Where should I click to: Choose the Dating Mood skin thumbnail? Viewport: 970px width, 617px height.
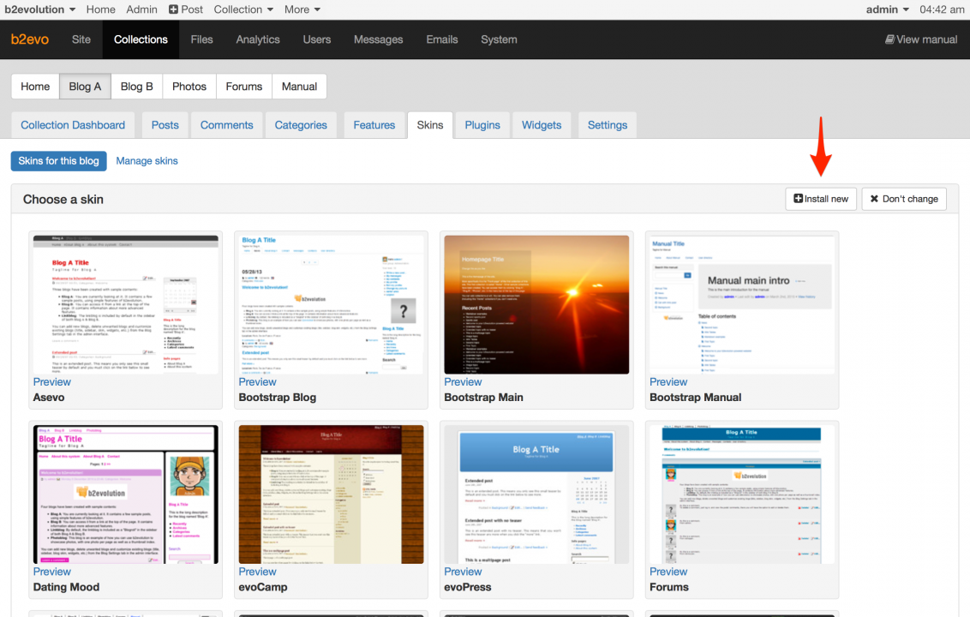click(x=126, y=494)
